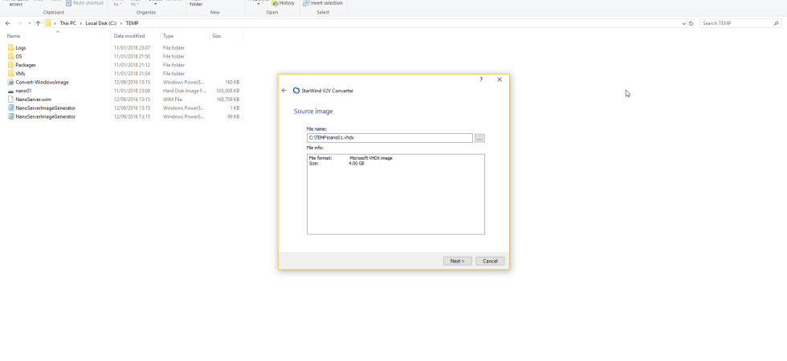Click the File info text box

(x=395, y=194)
